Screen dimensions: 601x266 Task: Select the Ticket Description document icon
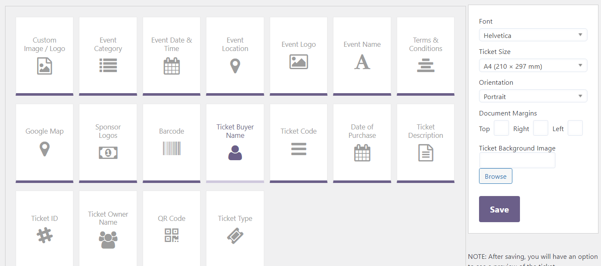(x=426, y=153)
